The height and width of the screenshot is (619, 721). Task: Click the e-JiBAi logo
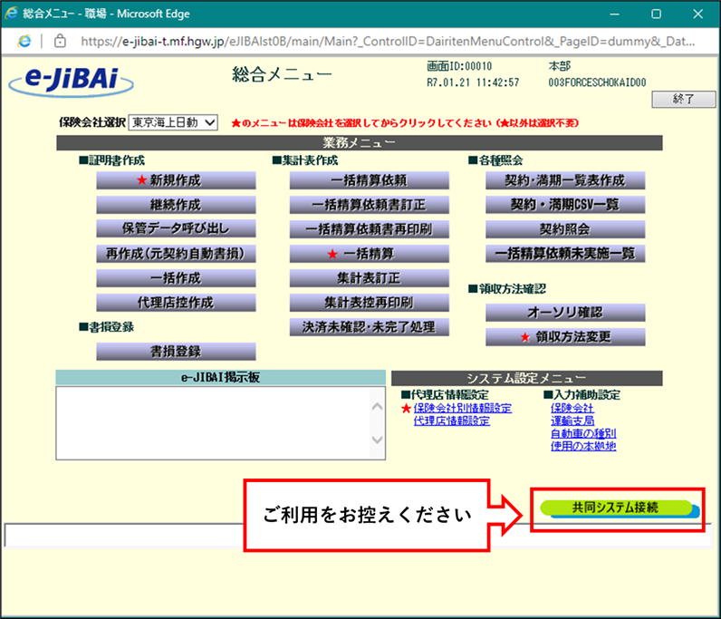[x=72, y=81]
